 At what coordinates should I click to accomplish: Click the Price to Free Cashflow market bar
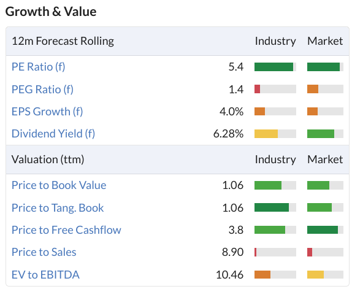[325, 229]
